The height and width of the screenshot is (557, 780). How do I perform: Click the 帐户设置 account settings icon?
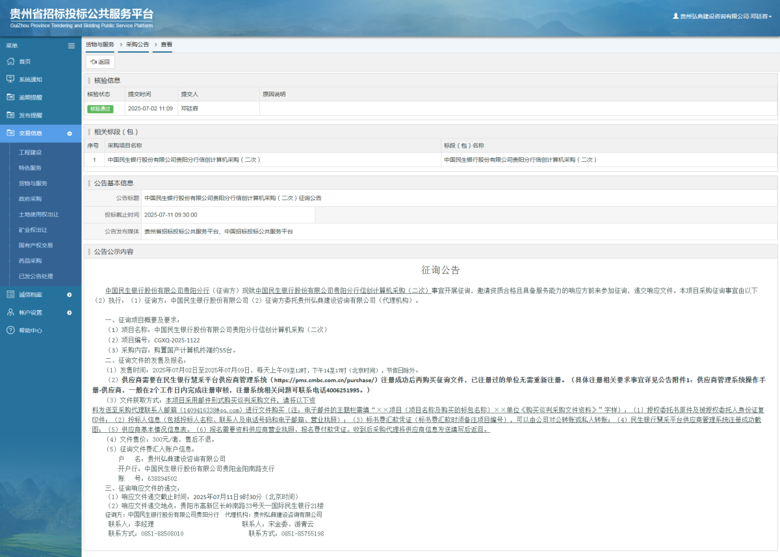click(10, 312)
